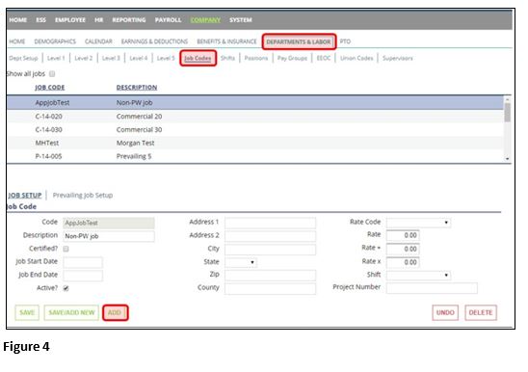Open the Level 1 link
Image resolution: width=528 pixels, height=372 pixels.
(x=56, y=58)
